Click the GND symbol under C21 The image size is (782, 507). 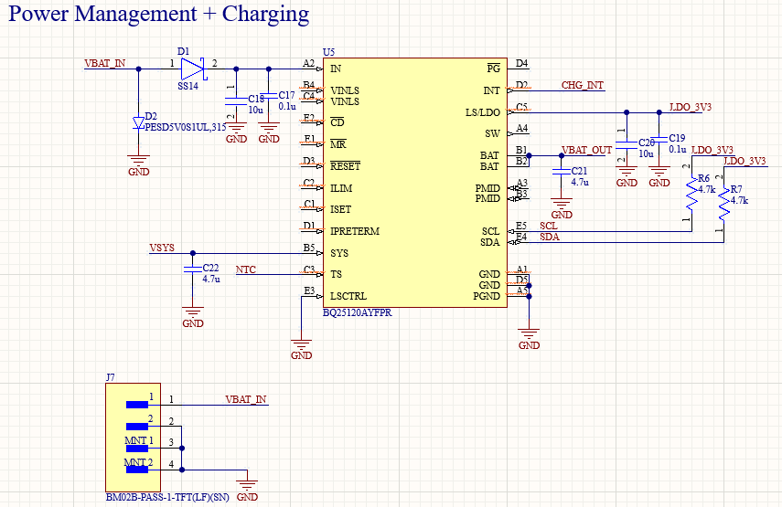pos(562,208)
